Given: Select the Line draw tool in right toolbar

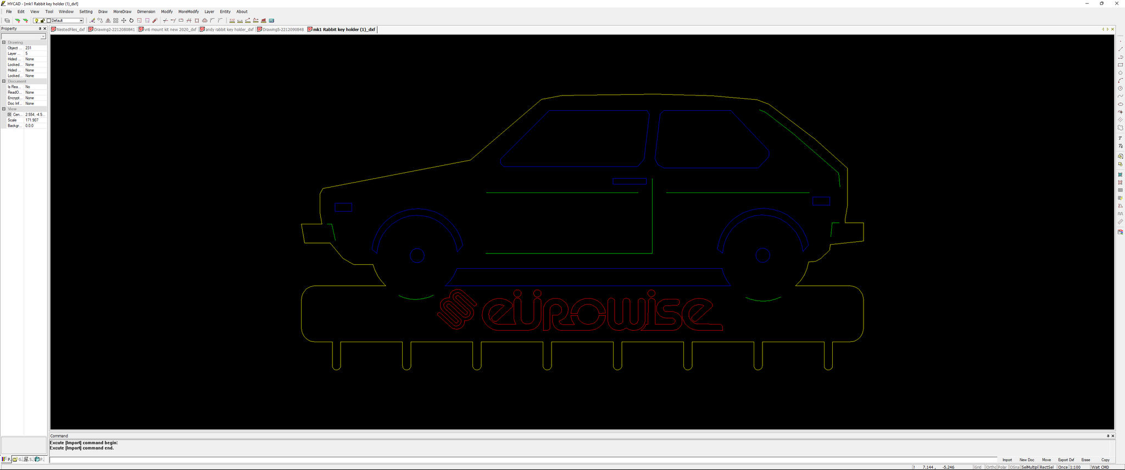Looking at the screenshot, I should point(1120,49).
